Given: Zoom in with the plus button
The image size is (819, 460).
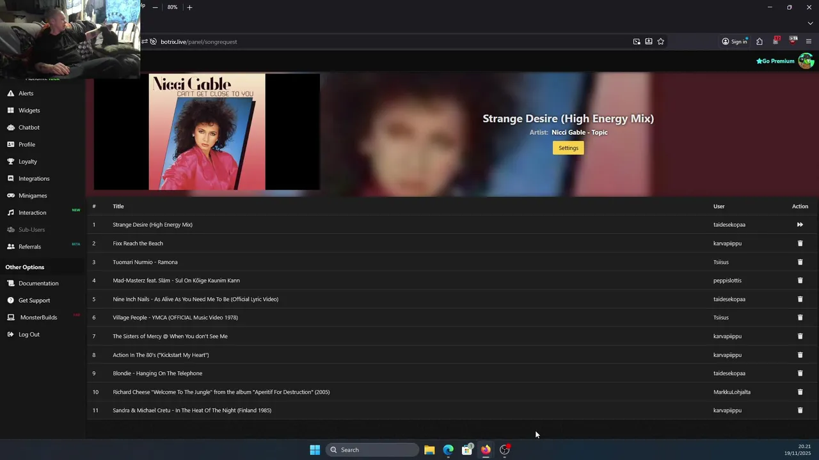Looking at the screenshot, I should tap(189, 7).
